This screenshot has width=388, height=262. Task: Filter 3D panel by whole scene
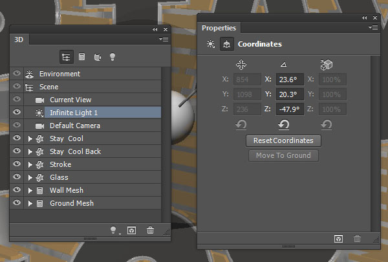click(65, 57)
